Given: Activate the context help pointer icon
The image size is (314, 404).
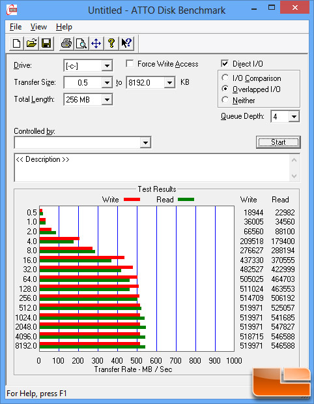Looking at the screenshot, I should point(126,43).
